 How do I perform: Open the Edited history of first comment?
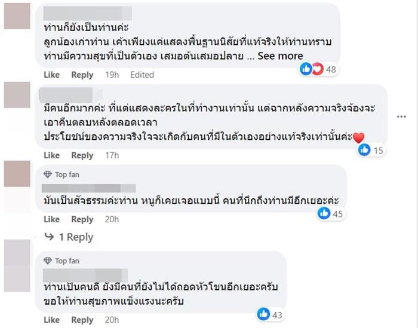tap(142, 75)
